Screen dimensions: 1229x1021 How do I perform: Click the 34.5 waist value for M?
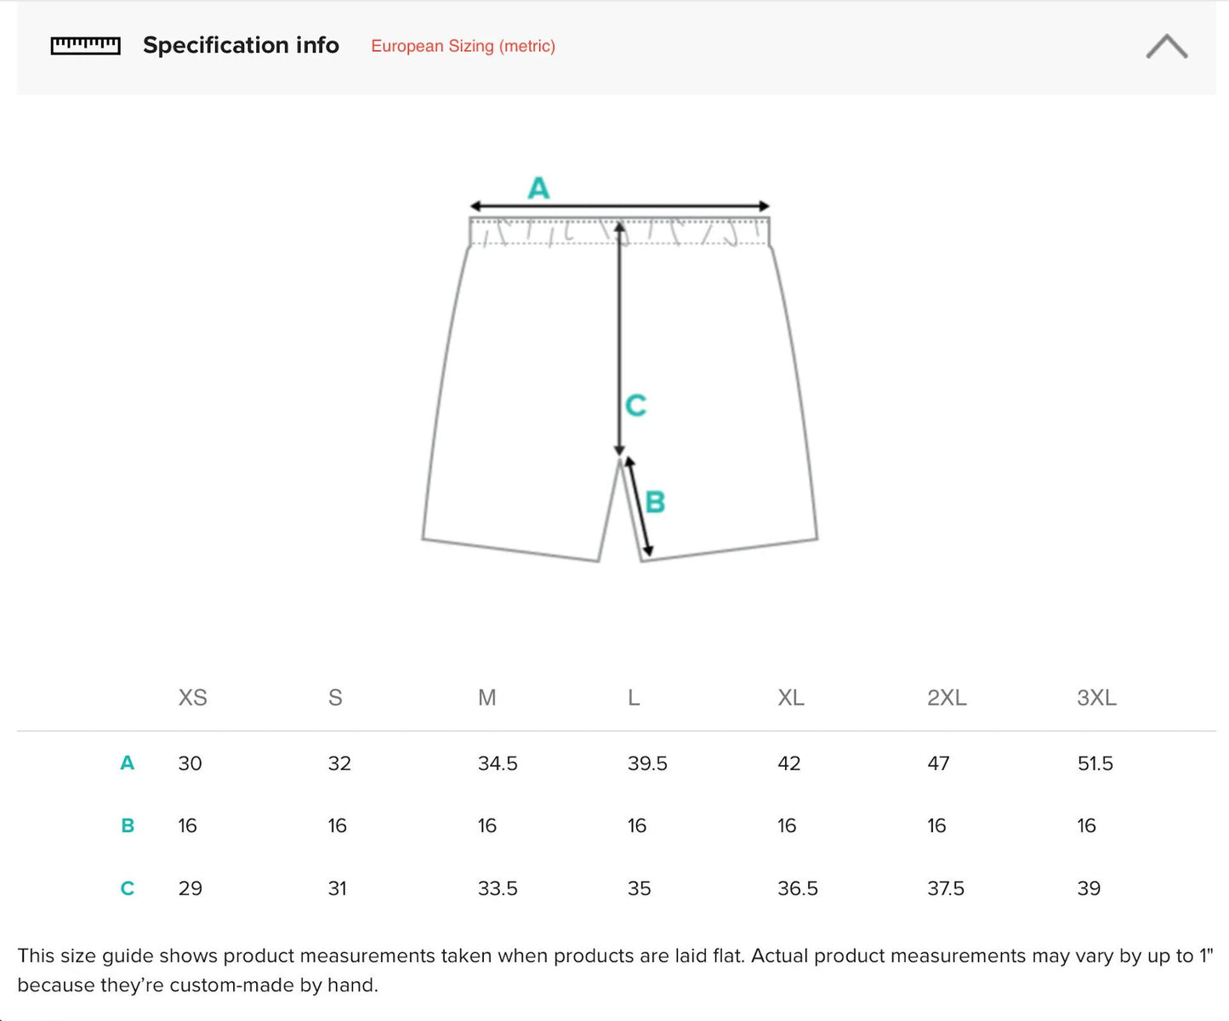(498, 763)
